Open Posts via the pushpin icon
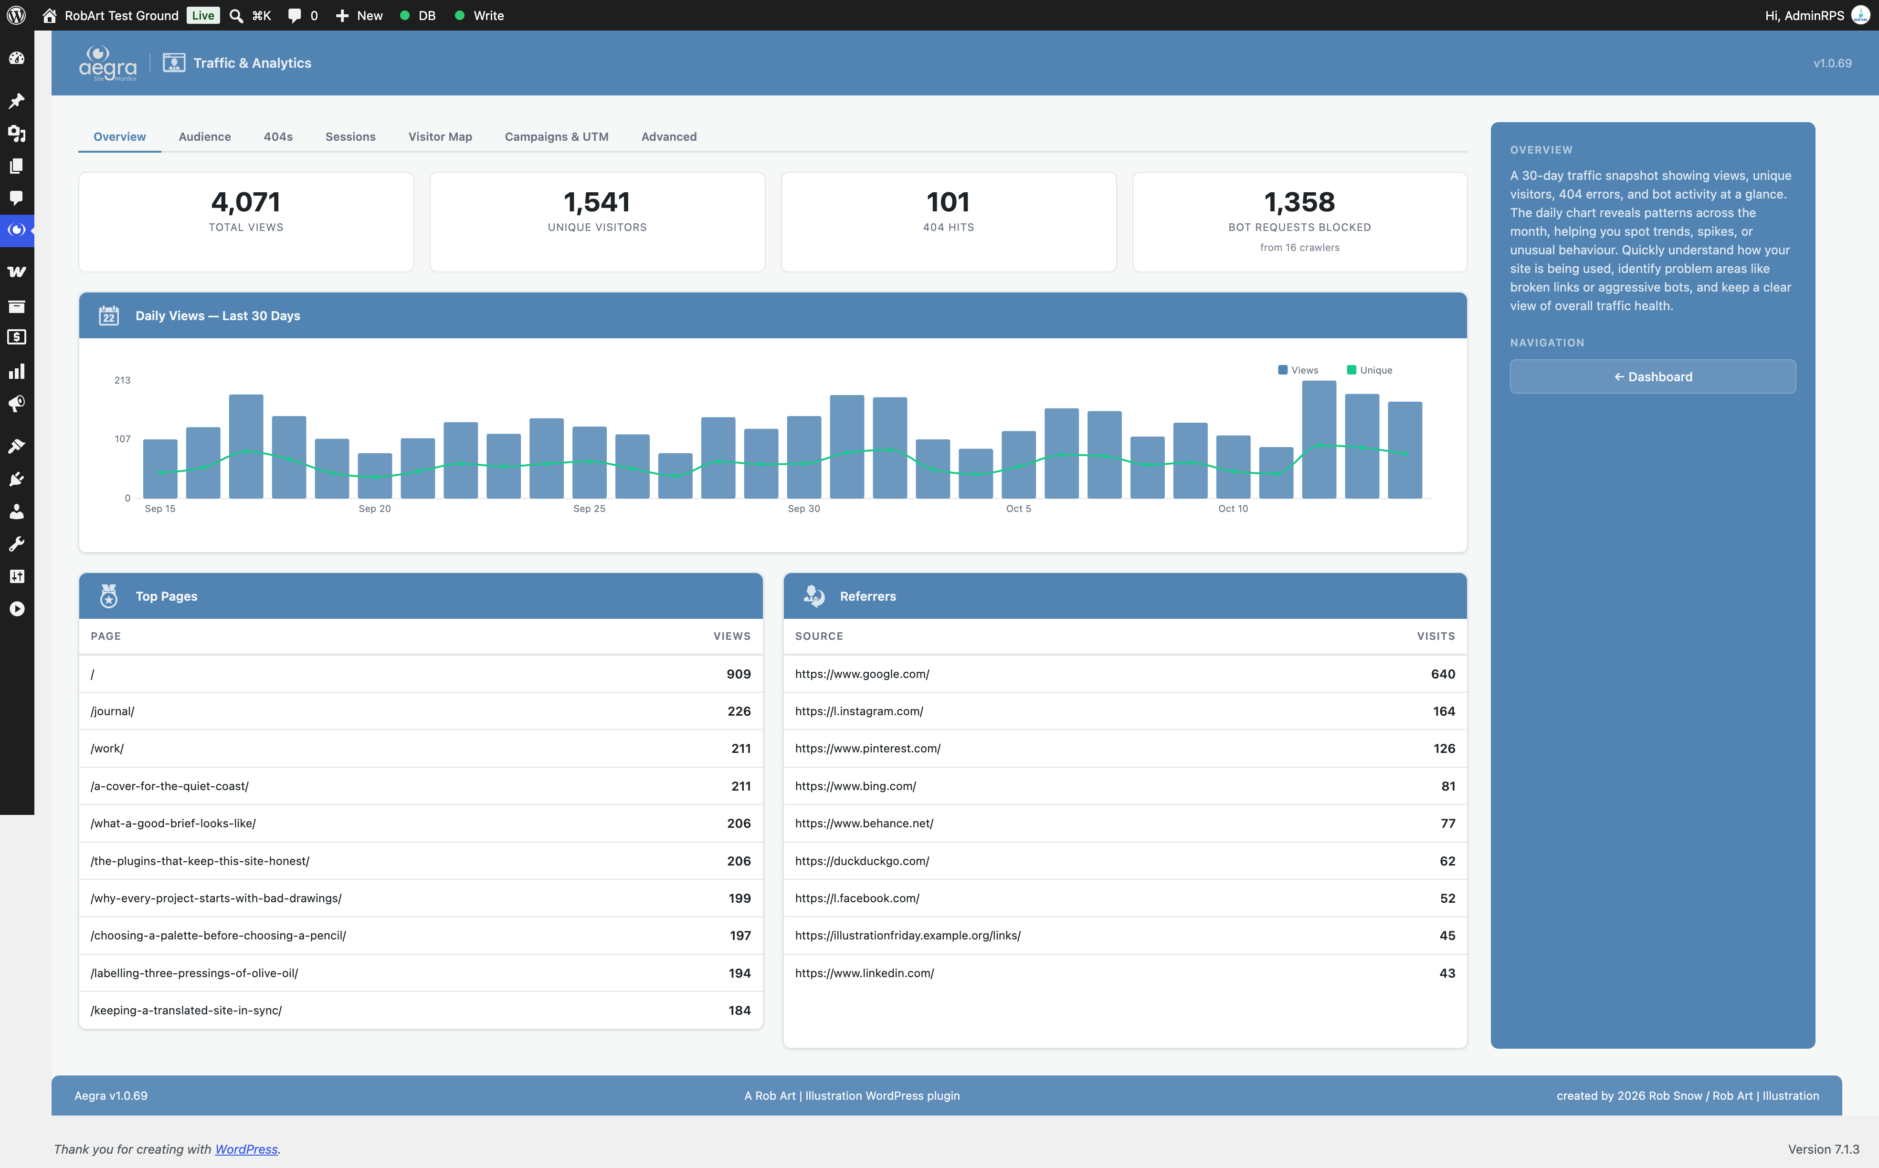This screenshot has height=1168, width=1879. pos(17,101)
